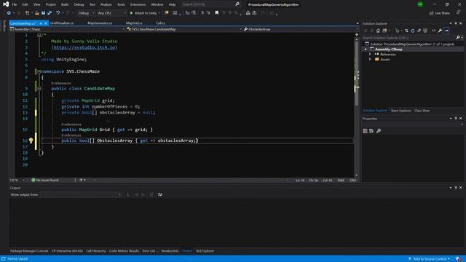Open the Analyze menu
This screenshot has height=262, width=466.
[x=106, y=4]
